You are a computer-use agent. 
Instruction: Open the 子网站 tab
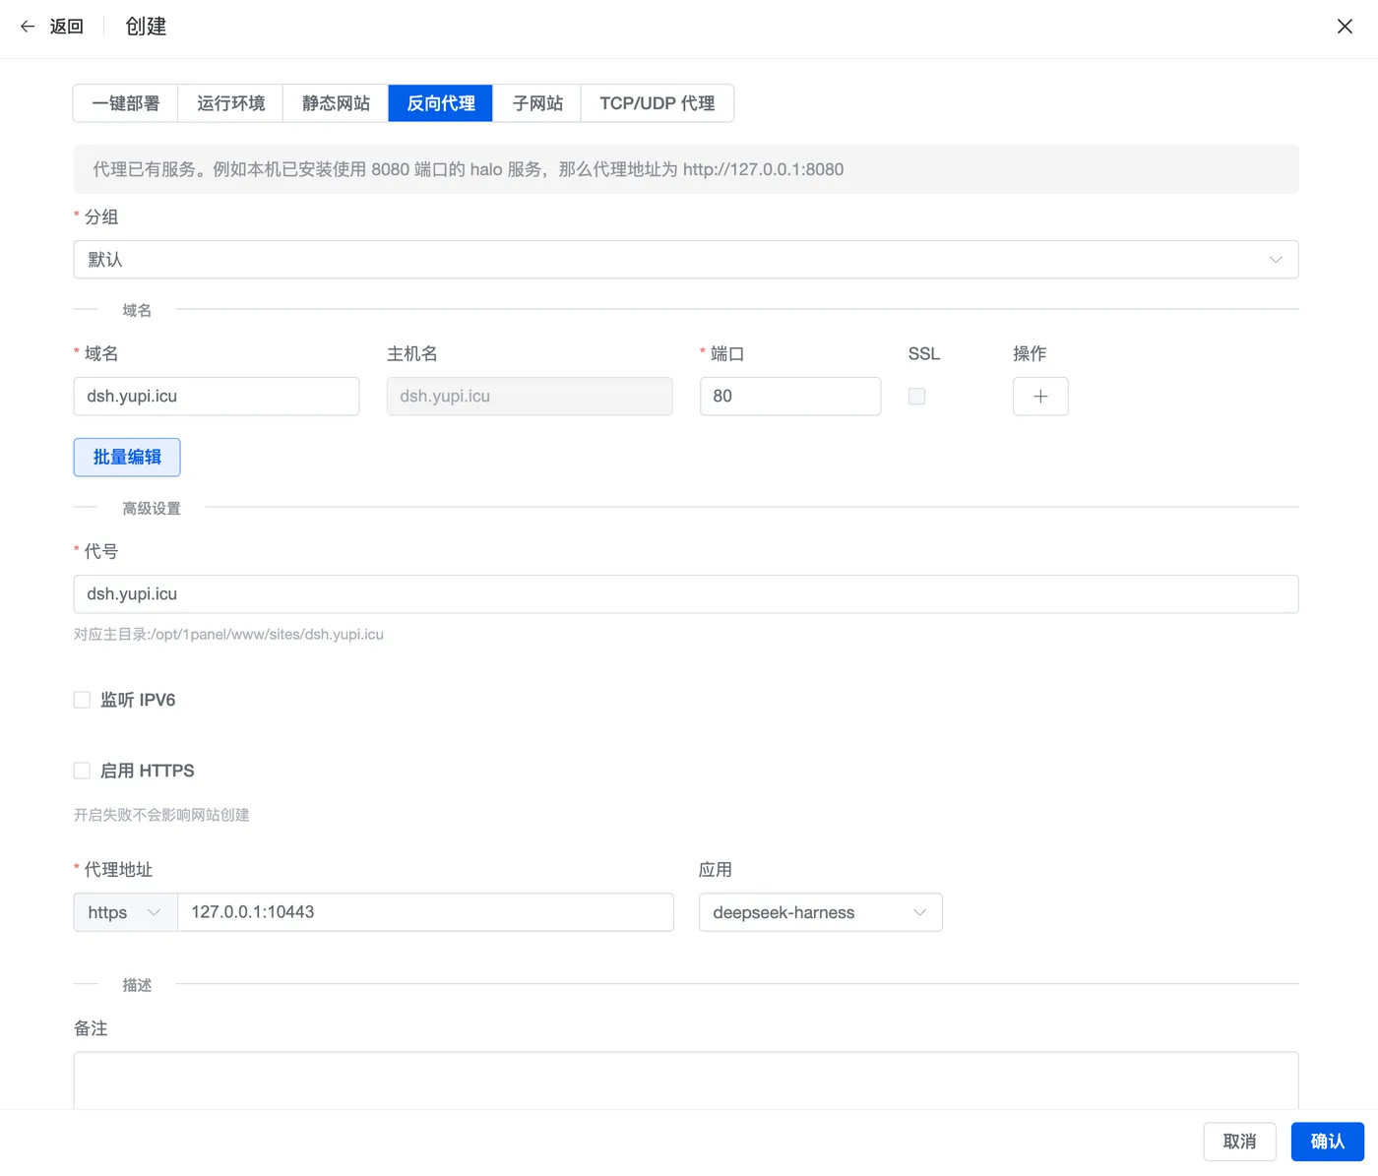pyautogui.click(x=537, y=103)
